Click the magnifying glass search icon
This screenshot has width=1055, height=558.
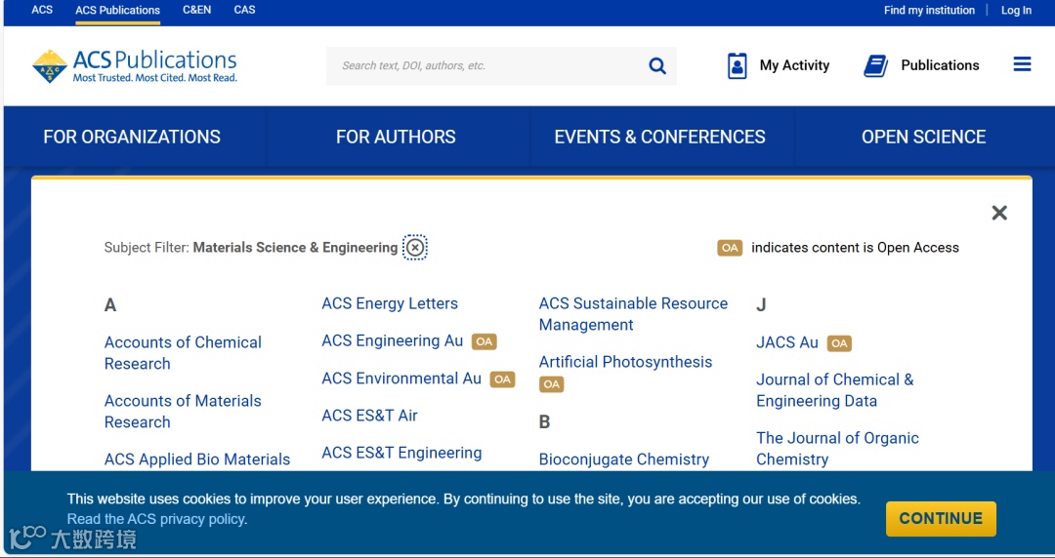coord(657,65)
